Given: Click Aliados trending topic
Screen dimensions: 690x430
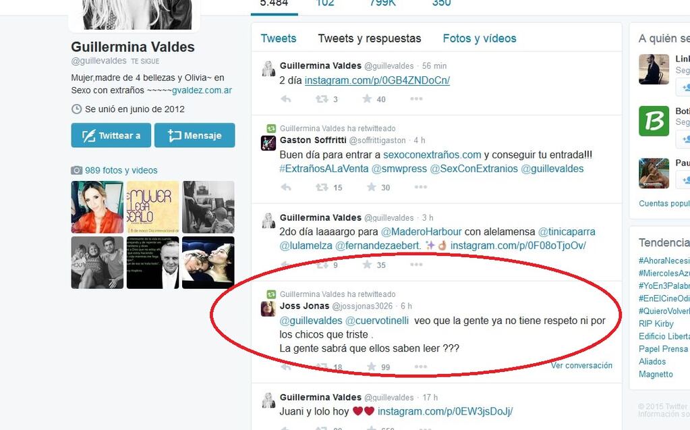Looking at the screenshot, I should coord(652,361).
